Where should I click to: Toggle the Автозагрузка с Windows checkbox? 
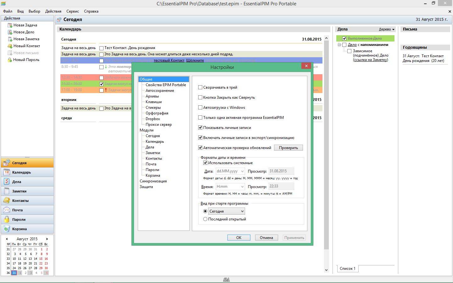tap(200, 108)
